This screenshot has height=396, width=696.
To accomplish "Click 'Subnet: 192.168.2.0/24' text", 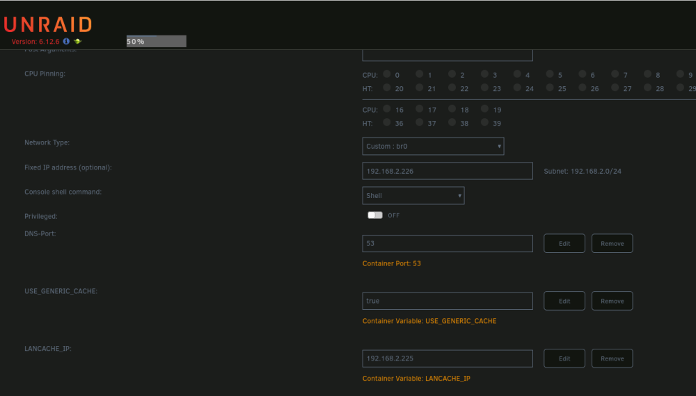I will click(x=583, y=171).
